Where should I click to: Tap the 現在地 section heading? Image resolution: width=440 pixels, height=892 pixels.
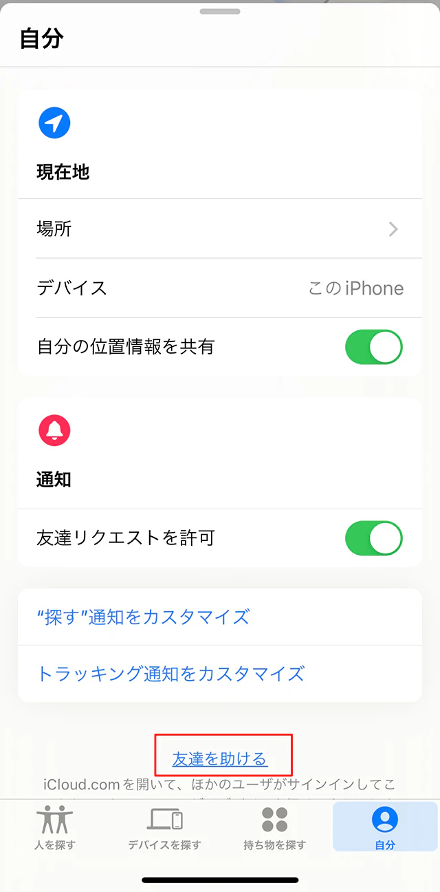pyautogui.click(x=63, y=172)
